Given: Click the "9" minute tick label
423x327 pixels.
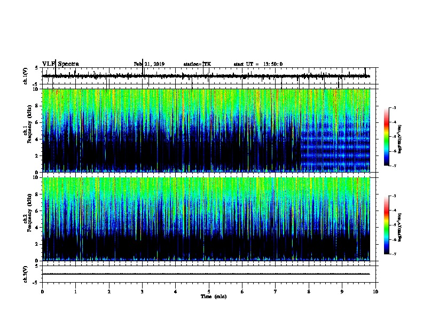Looking at the screenshot, I should click(x=342, y=292).
